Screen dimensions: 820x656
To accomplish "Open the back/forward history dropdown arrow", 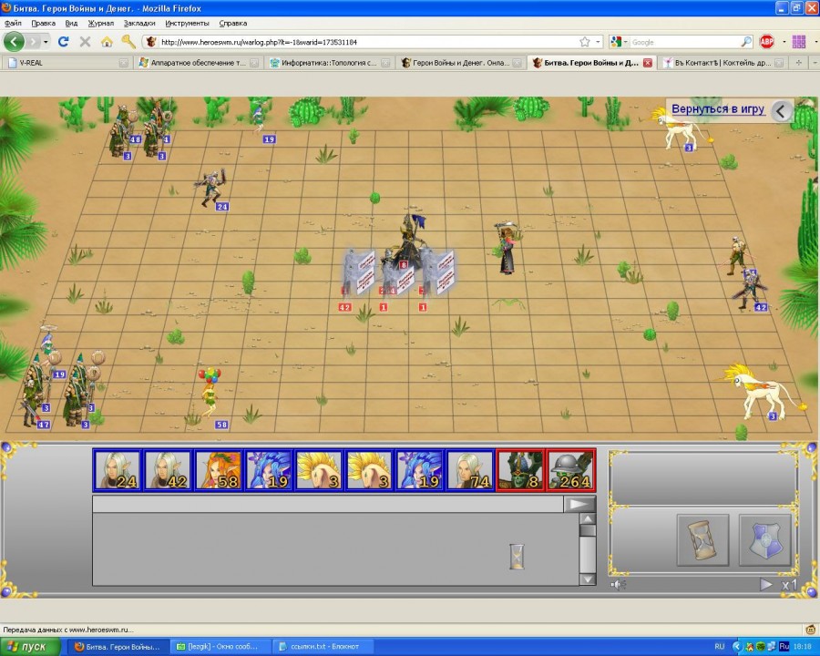I will click(x=46, y=42).
